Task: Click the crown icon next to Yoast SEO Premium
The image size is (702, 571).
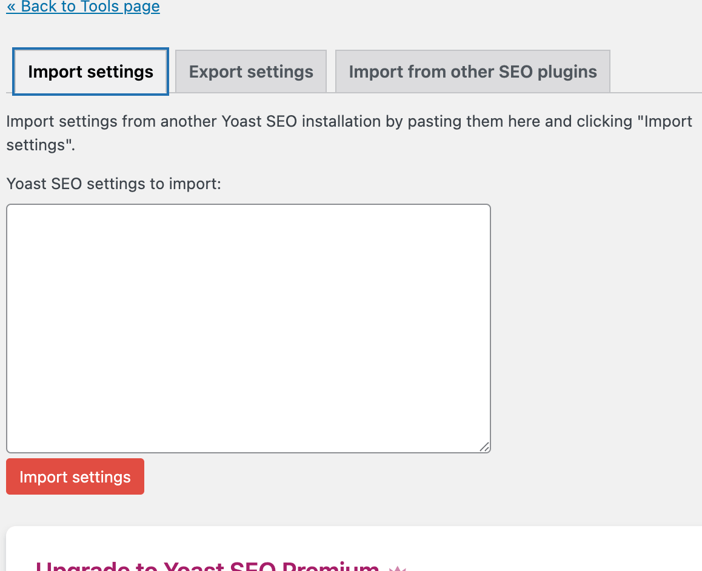Action: [398, 567]
